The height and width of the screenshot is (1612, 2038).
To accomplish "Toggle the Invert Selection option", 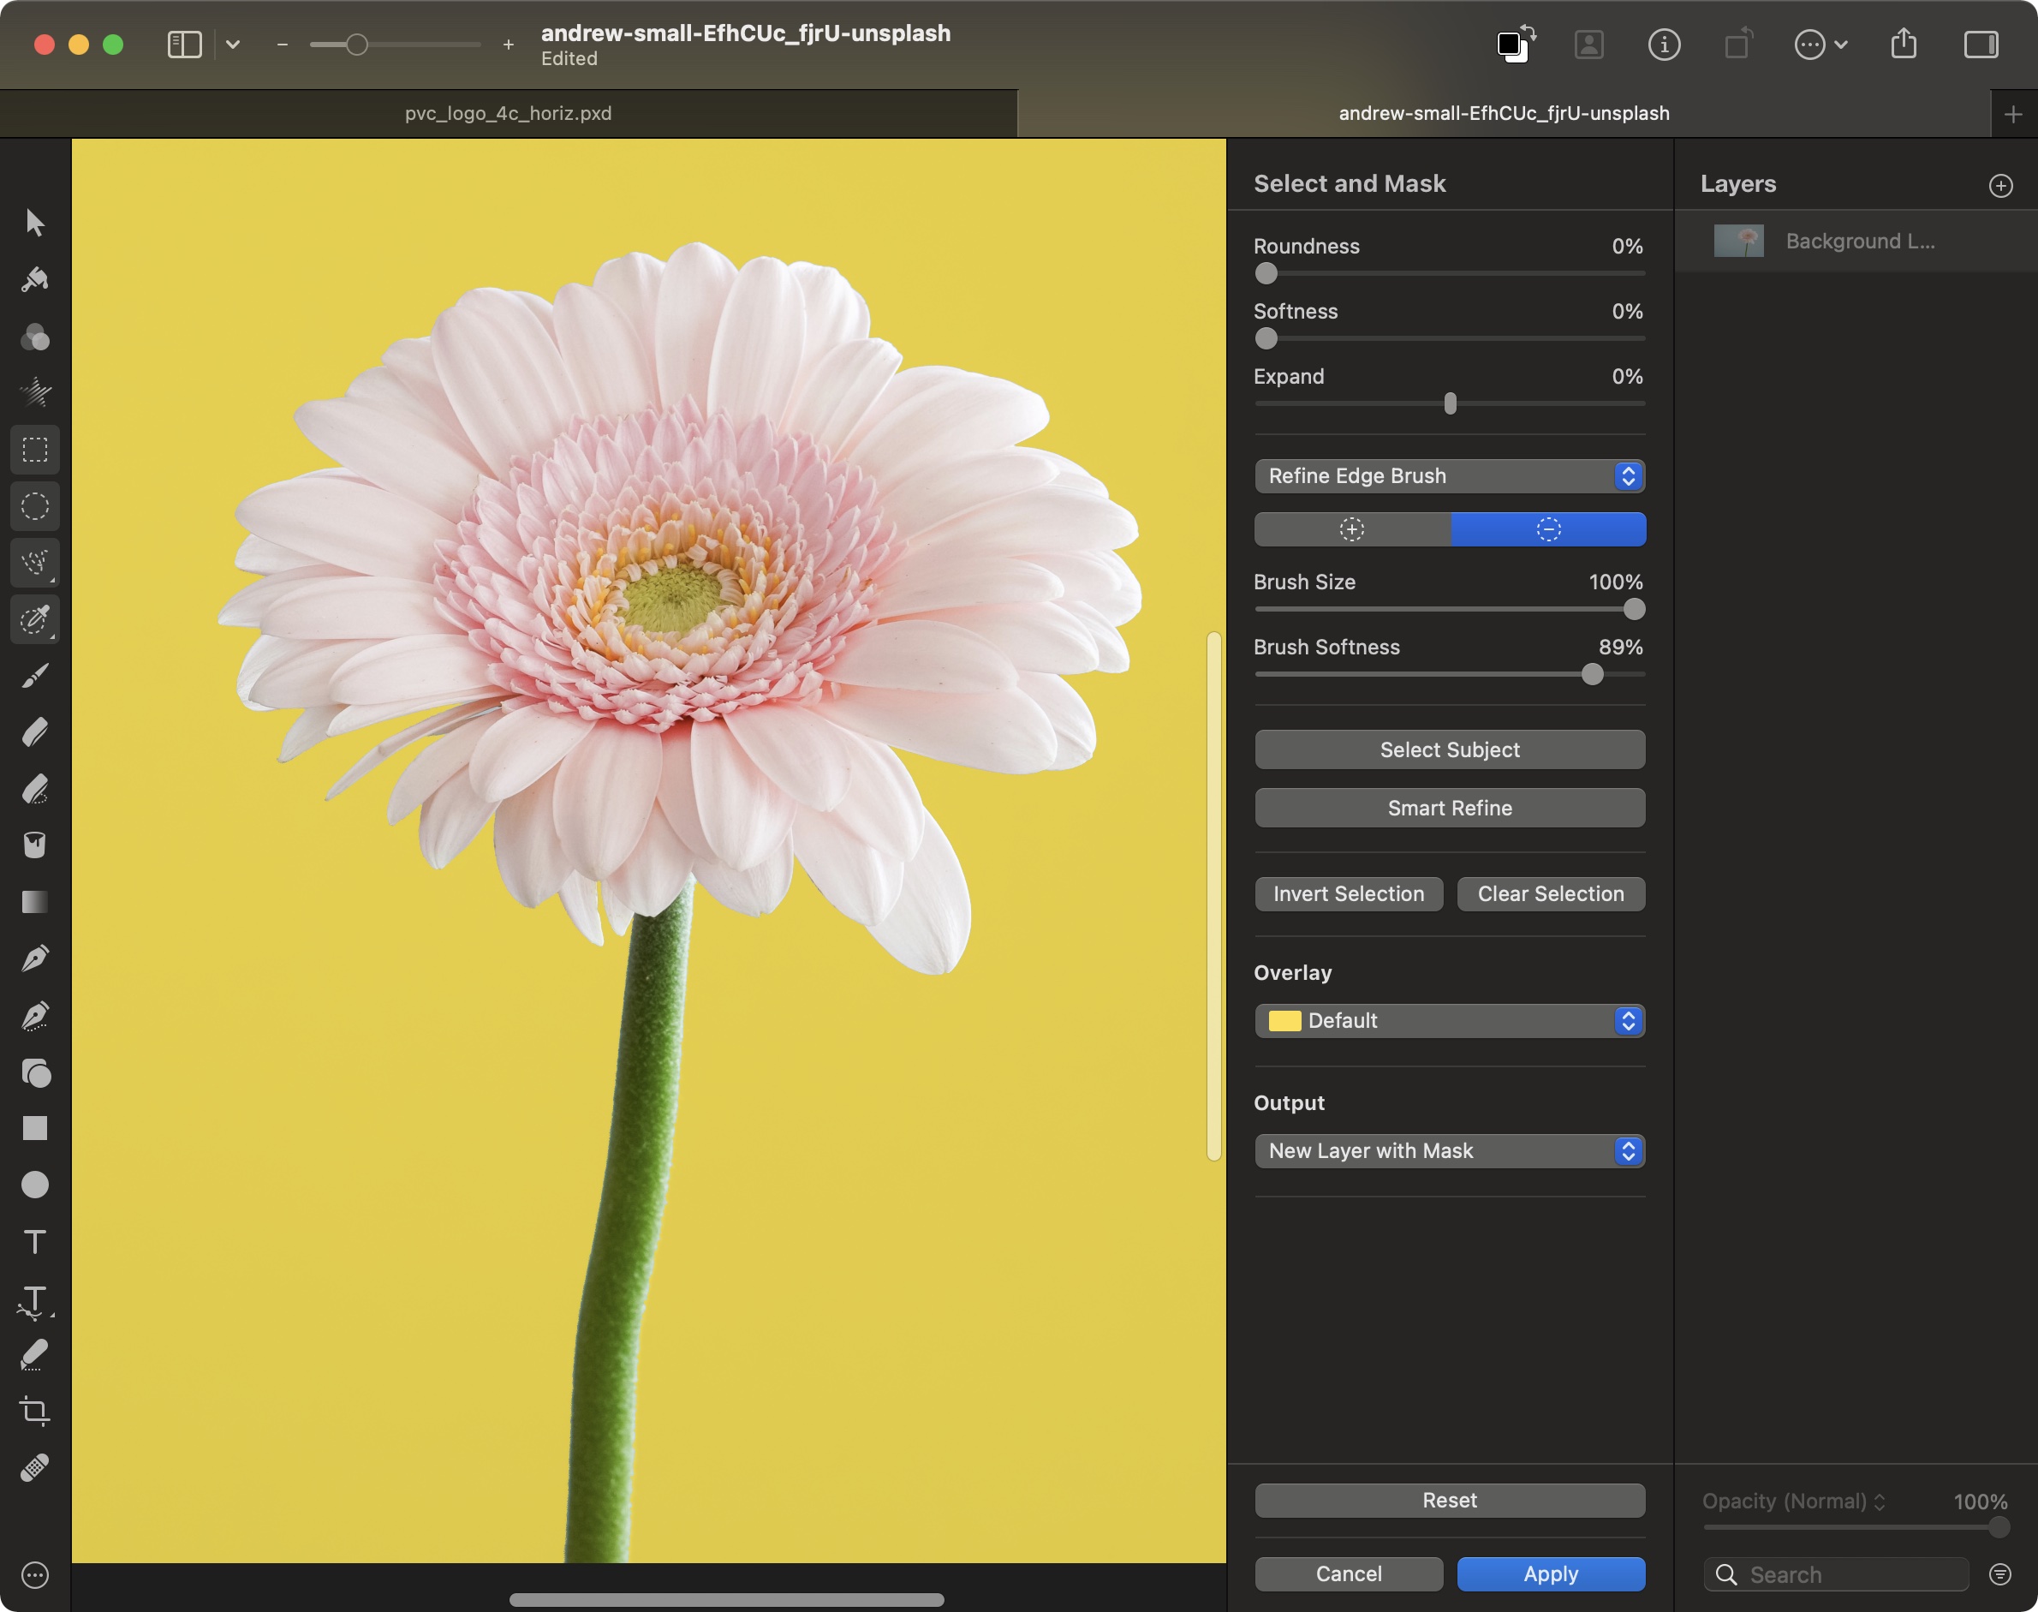I will (x=1346, y=893).
